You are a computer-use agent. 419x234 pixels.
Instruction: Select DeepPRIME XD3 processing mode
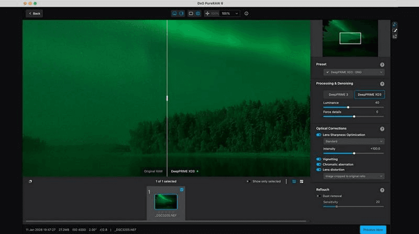pos(370,95)
